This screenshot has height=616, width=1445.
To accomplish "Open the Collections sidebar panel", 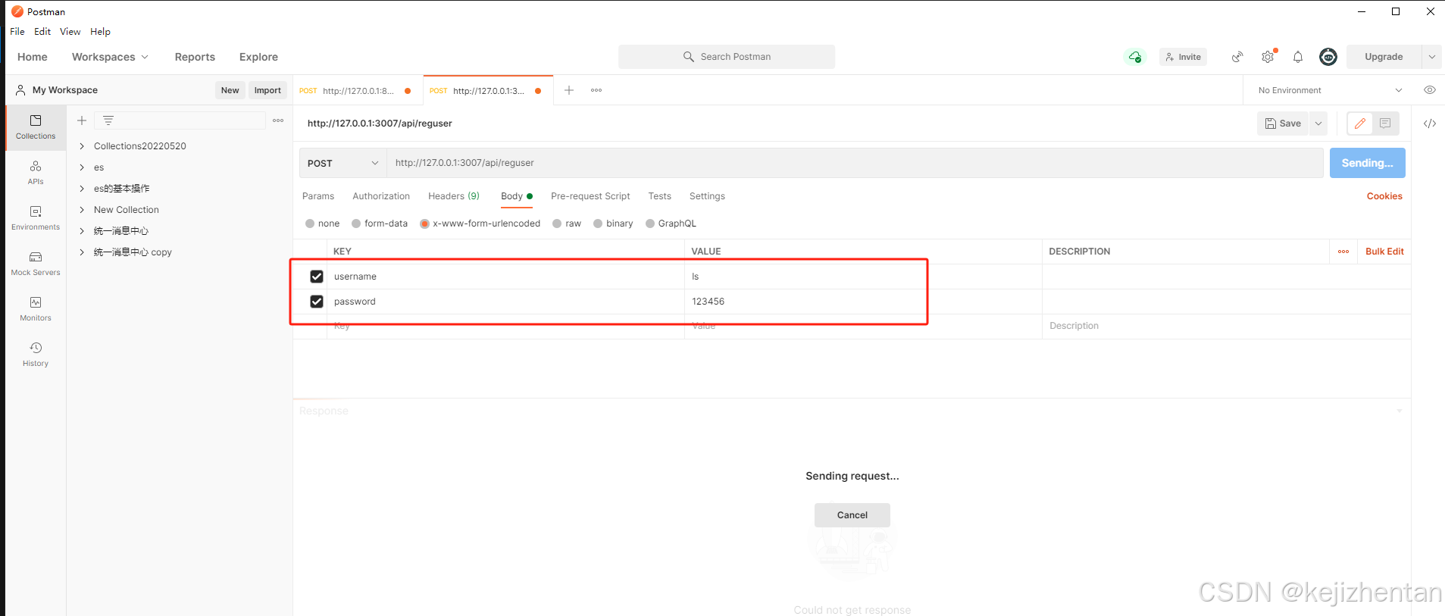I will point(36,127).
